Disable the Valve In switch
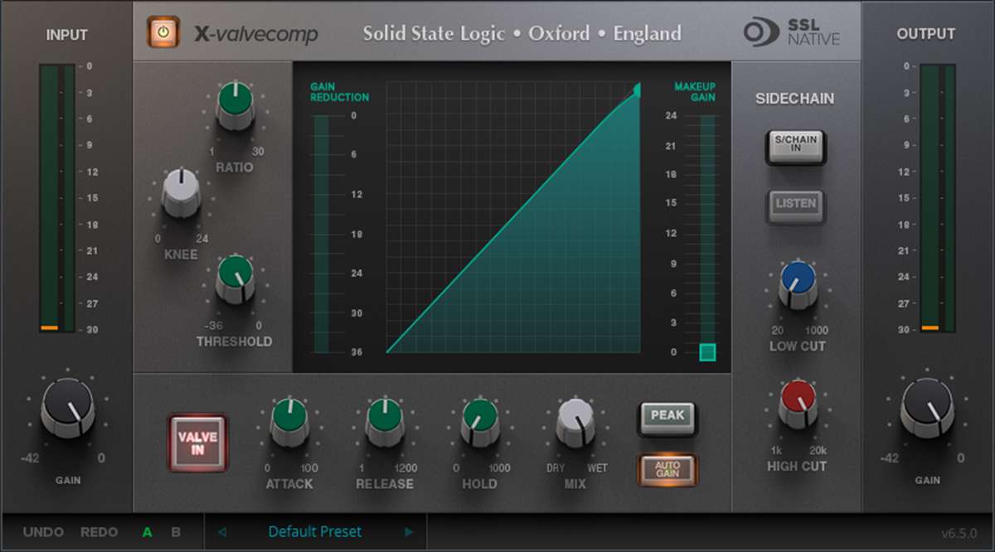The height and width of the screenshot is (552, 995). click(197, 443)
